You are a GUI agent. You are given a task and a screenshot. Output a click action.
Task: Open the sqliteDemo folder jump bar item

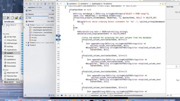[x=83, y=4]
